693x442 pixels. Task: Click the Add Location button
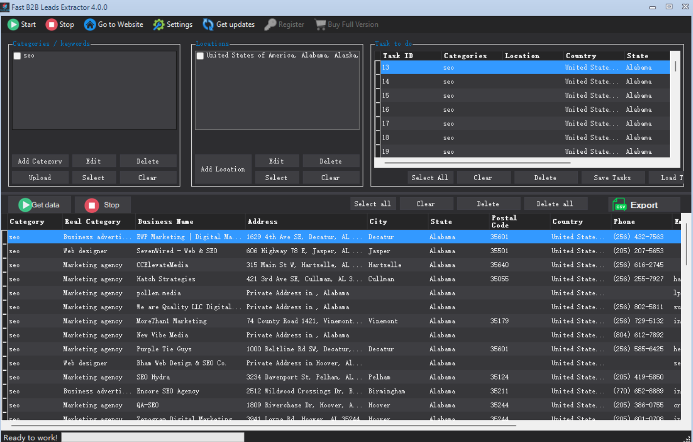click(x=223, y=169)
